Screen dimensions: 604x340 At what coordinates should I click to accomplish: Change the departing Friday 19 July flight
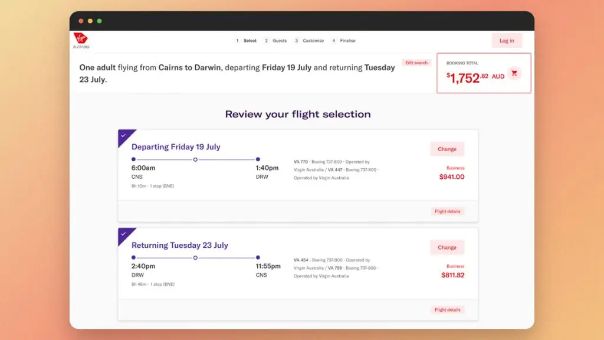pos(447,149)
